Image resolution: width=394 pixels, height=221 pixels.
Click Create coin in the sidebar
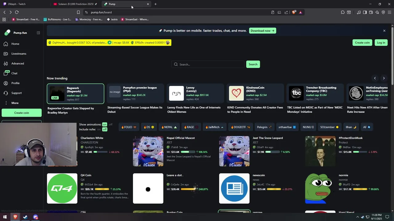(22, 113)
